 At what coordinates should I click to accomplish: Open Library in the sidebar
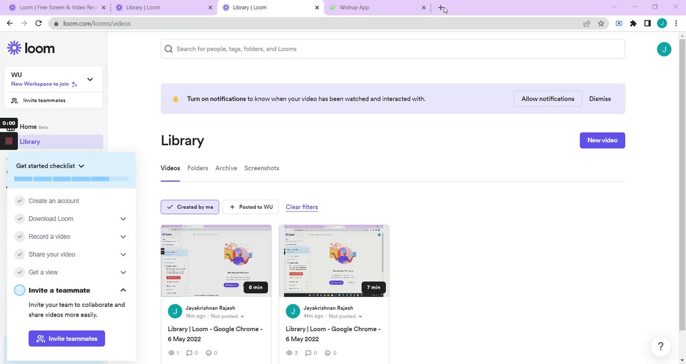(x=53, y=142)
